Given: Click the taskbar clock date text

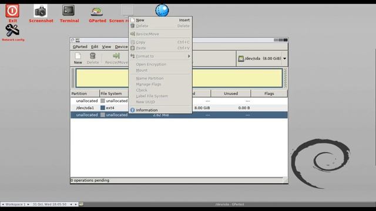Looking at the screenshot, I should click(x=49, y=205).
